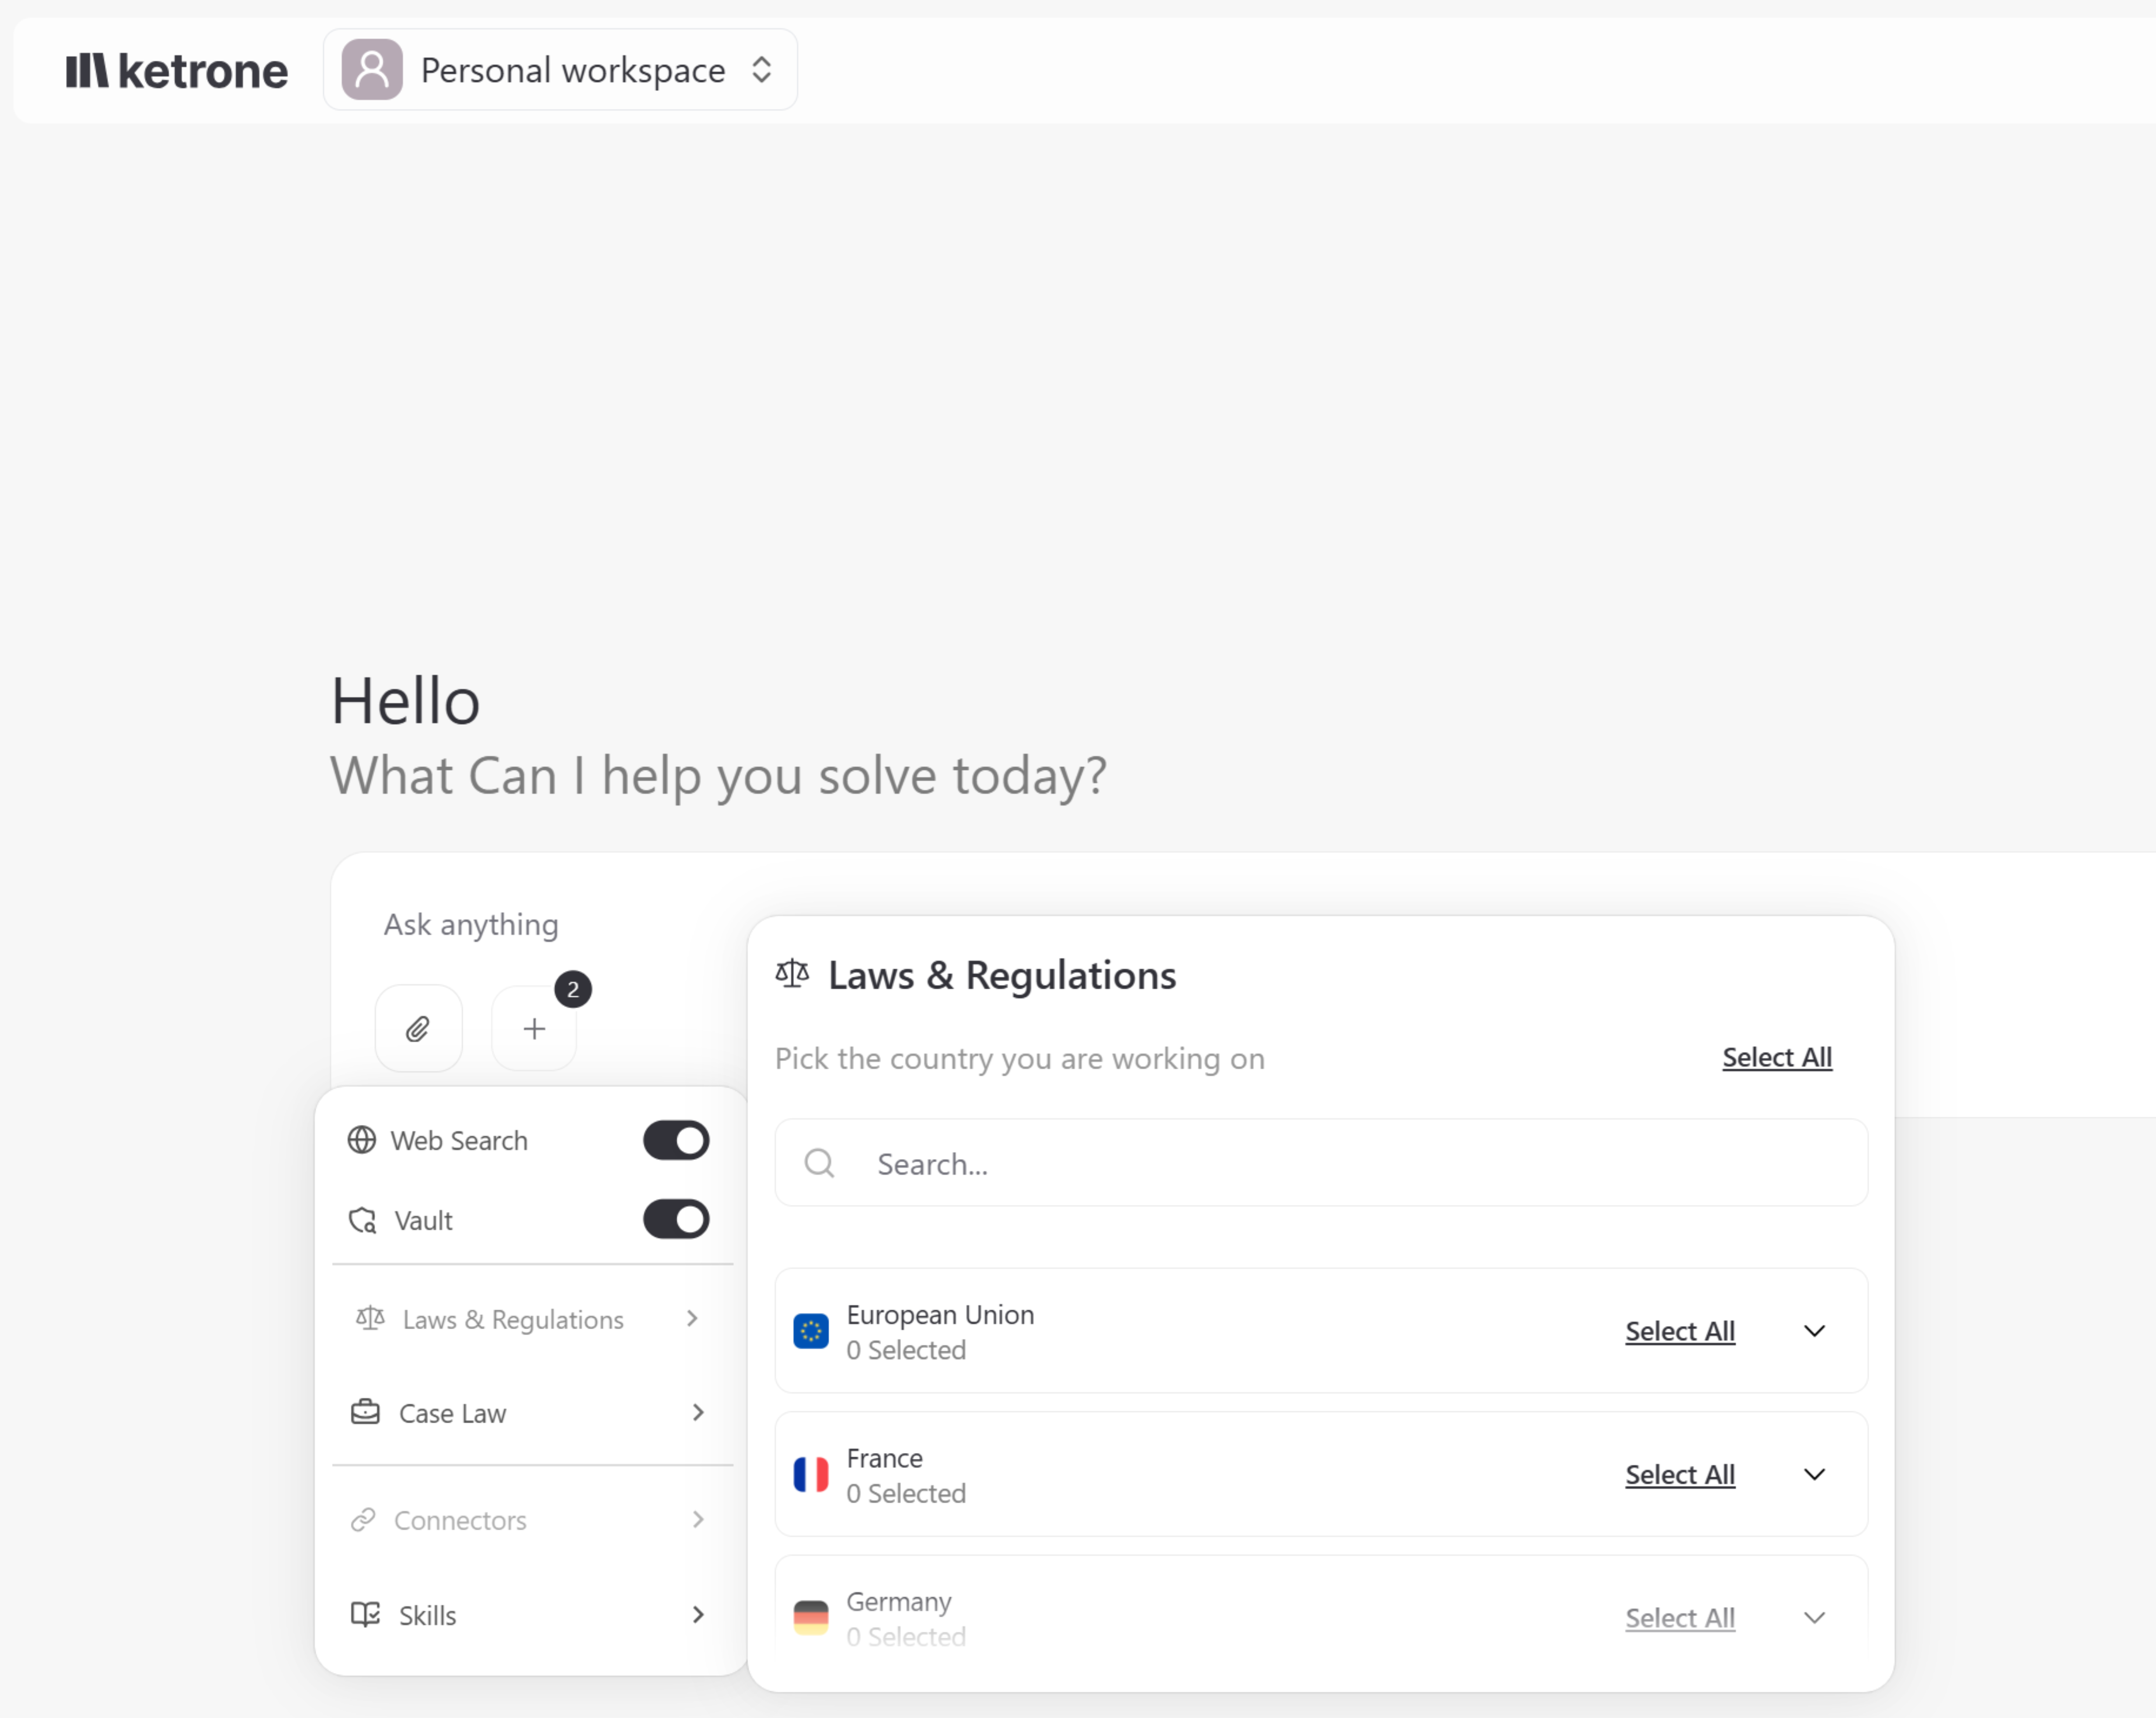Viewport: 2156px width, 1718px height.
Task: Toggle the Web Search switch
Action: 676,1140
